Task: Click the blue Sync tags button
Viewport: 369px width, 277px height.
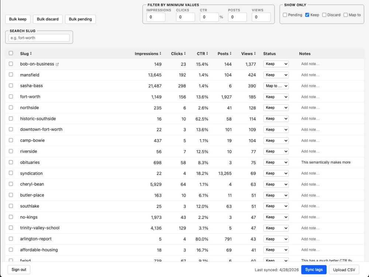Action: coord(314,270)
